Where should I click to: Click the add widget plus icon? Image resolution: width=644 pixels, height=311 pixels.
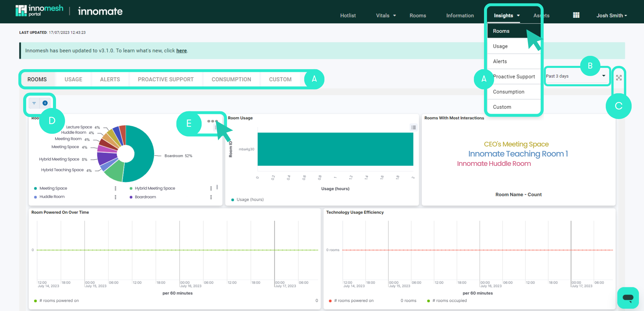click(x=45, y=103)
